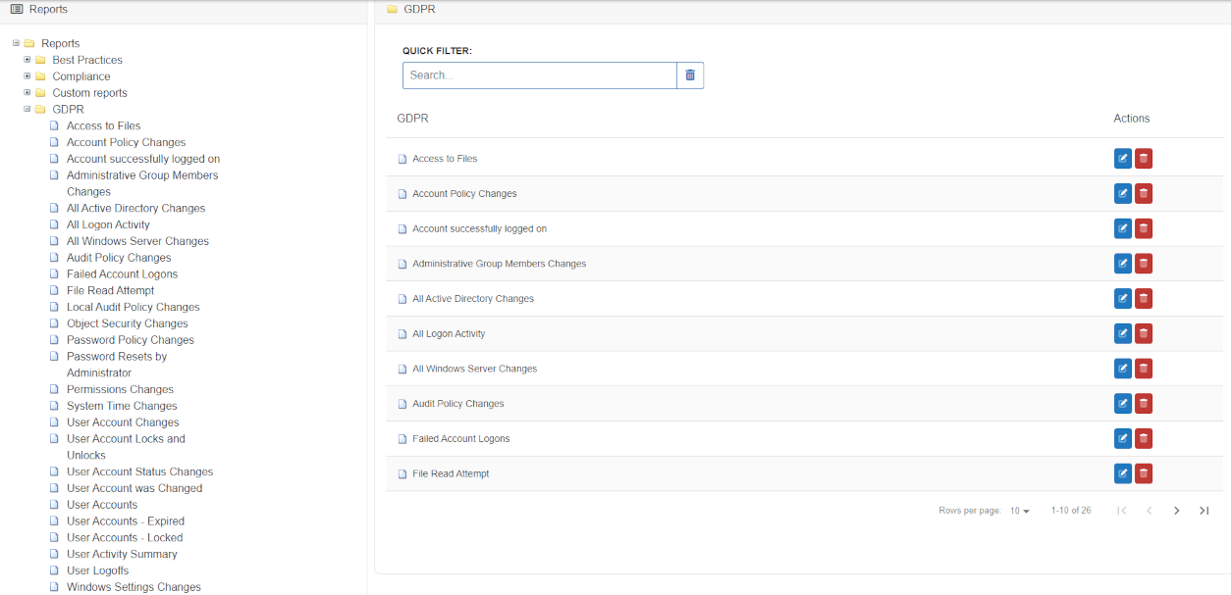
Task: Edit the All Logon Activity report
Action: click(1123, 333)
